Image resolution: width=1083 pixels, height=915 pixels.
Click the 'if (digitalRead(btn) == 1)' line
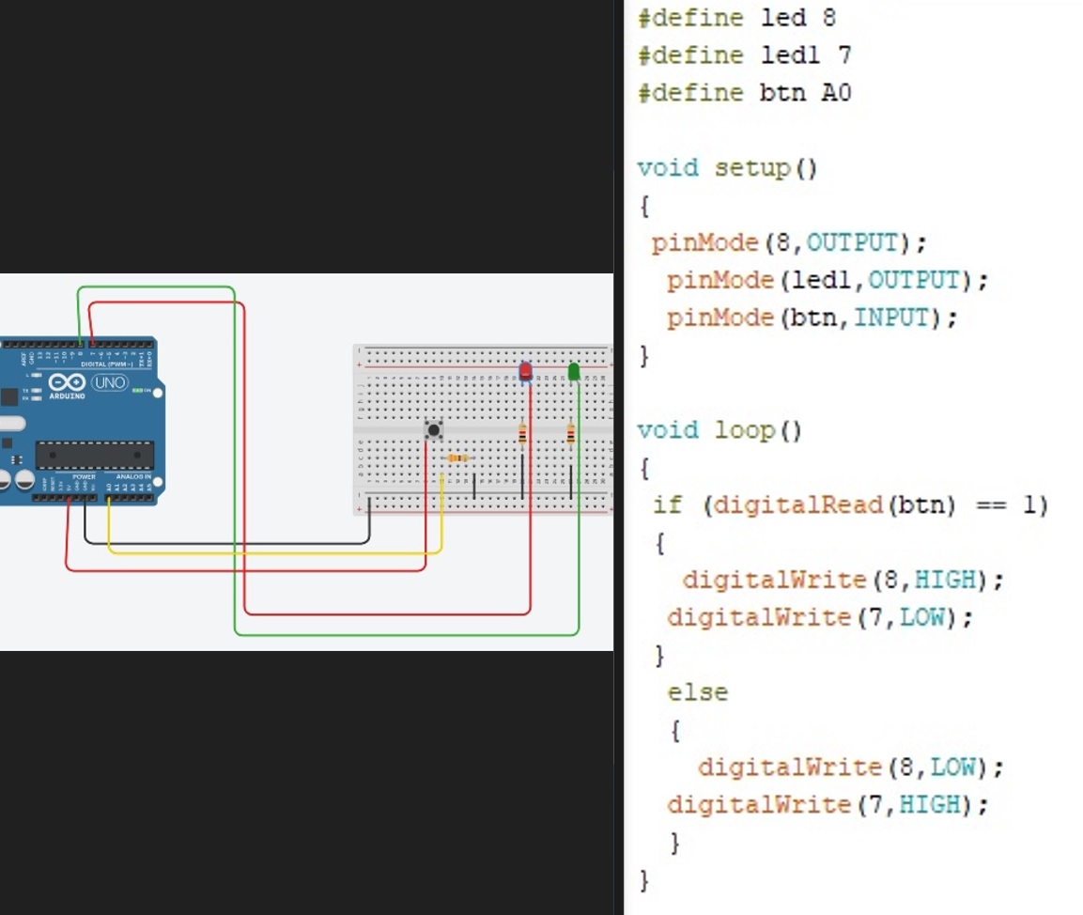point(849,505)
